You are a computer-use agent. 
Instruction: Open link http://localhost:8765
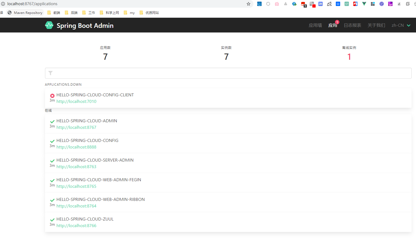(76, 186)
